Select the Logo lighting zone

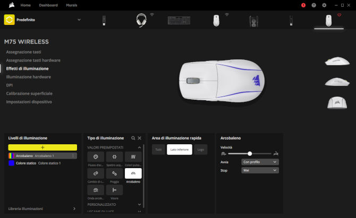point(201,150)
